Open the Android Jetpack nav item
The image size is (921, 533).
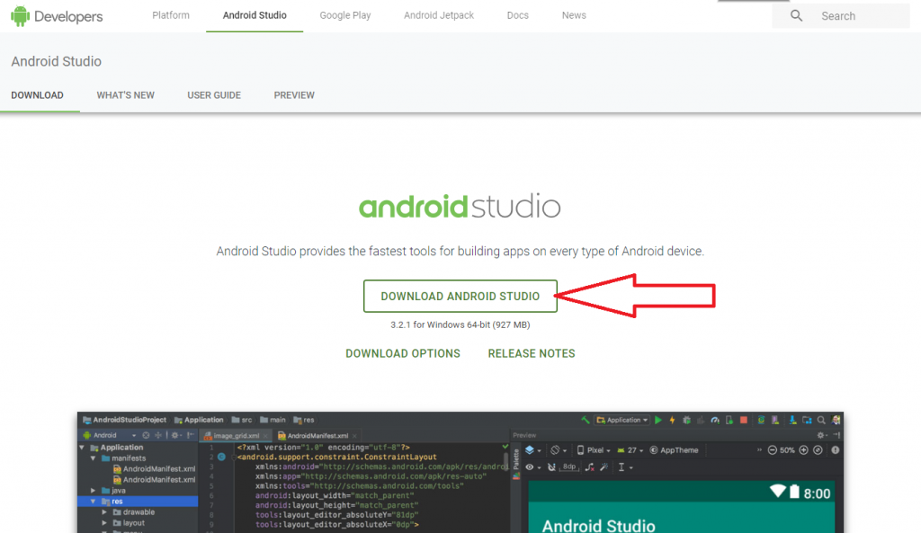coord(439,15)
